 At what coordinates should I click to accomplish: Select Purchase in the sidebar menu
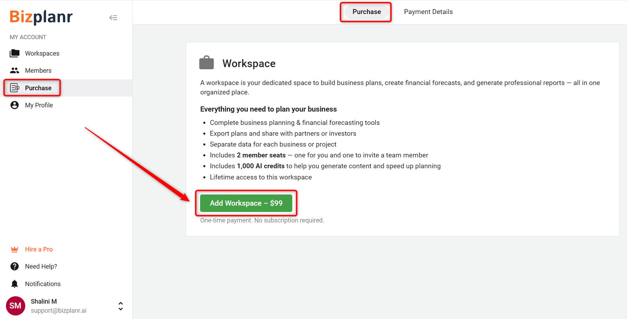coord(66,88)
